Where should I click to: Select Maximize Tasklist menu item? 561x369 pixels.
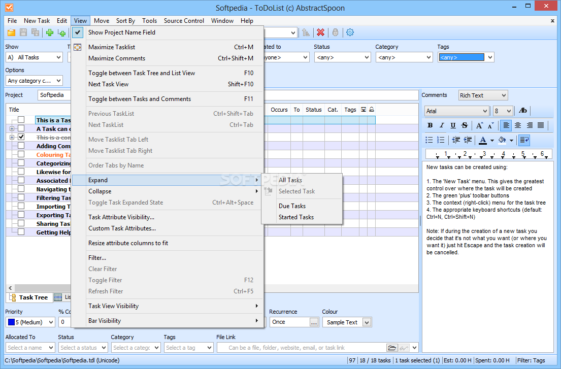point(168,47)
